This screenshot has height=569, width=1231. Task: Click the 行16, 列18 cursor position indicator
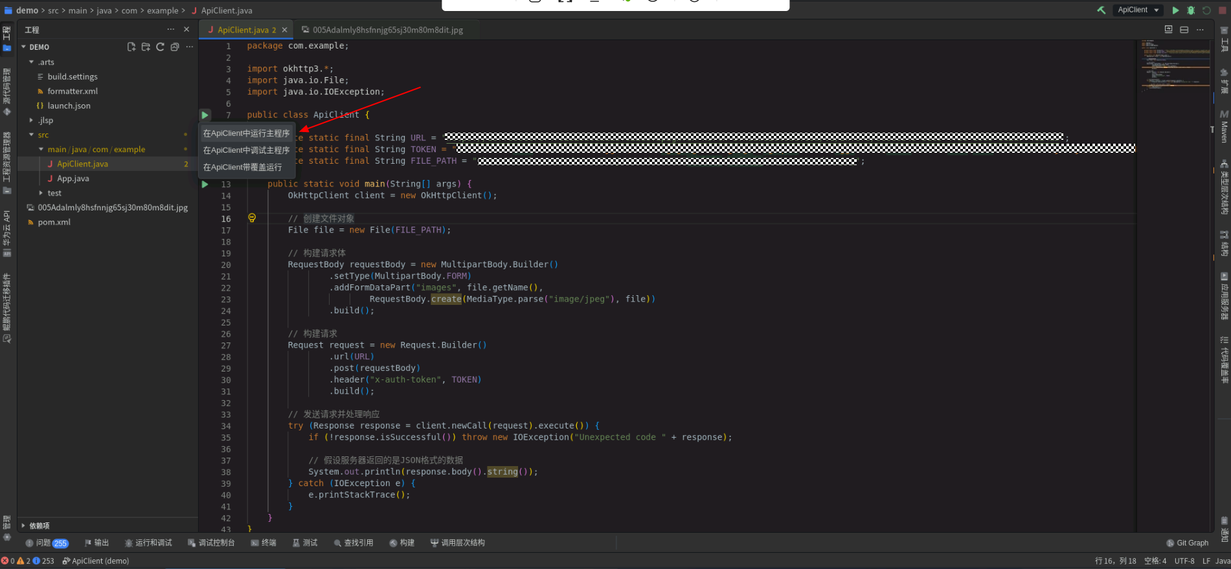(x=1115, y=561)
